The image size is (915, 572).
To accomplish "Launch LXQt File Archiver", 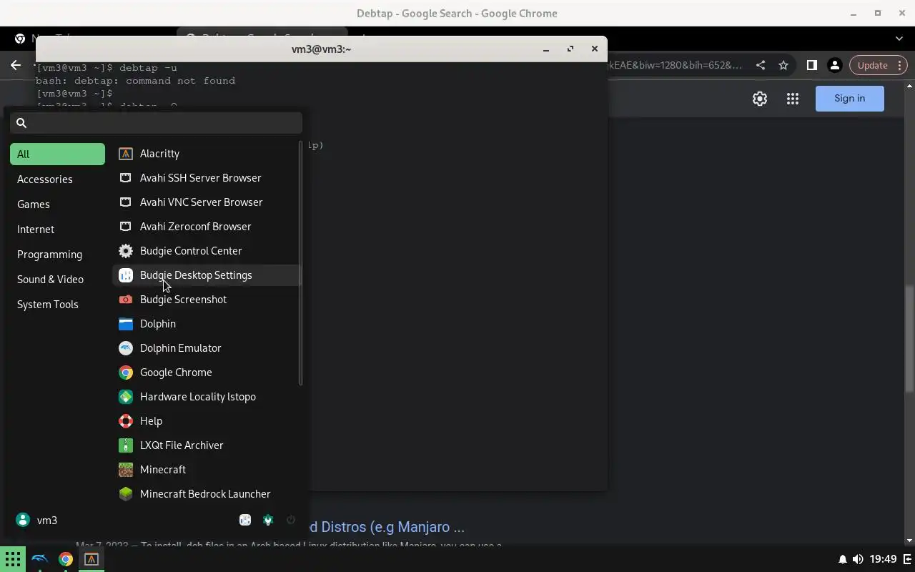I will [207, 445].
